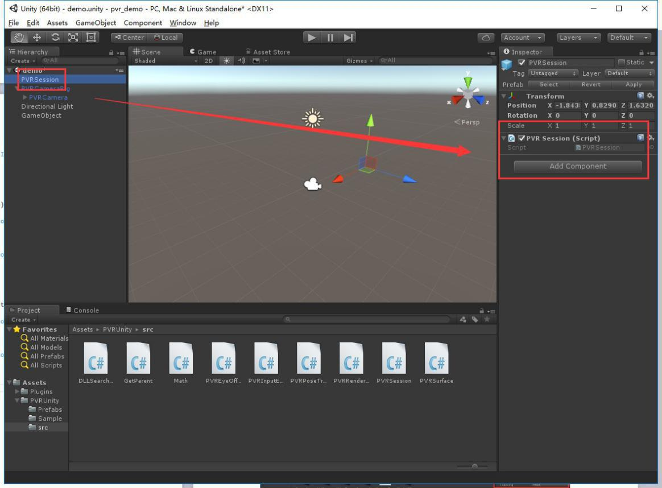Collapse the Transform component
662x488 pixels.
[504, 96]
